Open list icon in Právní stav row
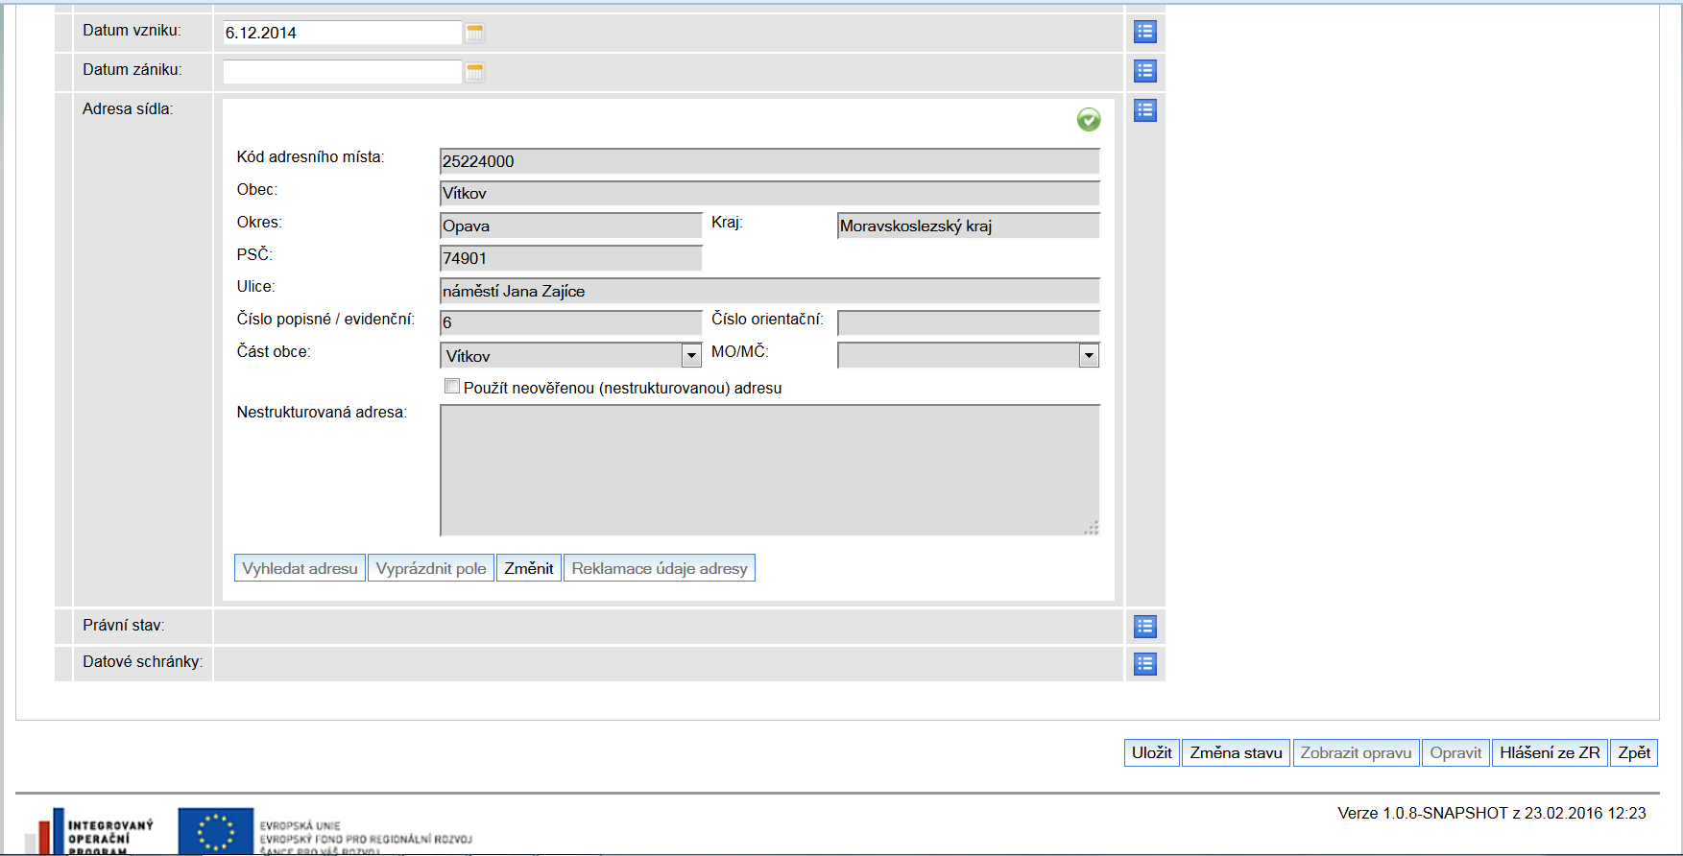 tap(1145, 627)
